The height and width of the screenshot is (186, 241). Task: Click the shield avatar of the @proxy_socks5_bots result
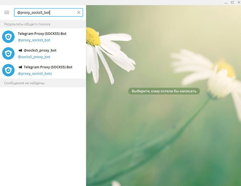[8, 70]
